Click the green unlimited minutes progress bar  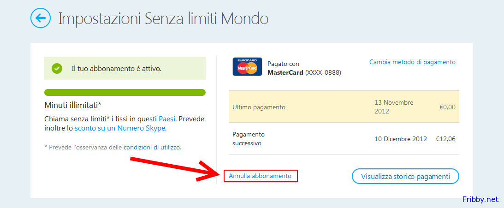click(125, 92)
